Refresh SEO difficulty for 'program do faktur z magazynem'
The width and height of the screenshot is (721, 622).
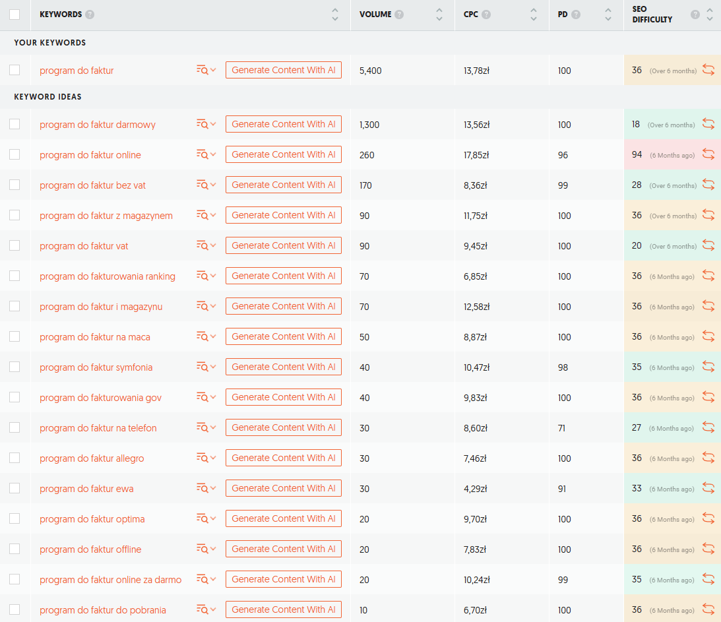pyautogui.click(x=708, y=215)
